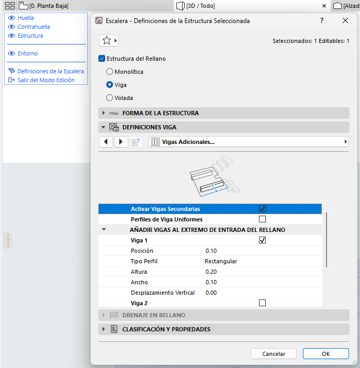Viewport: 360px width, 368px height.
Task: Open the tab overview grid icon
Action: [x=10, y=6]
